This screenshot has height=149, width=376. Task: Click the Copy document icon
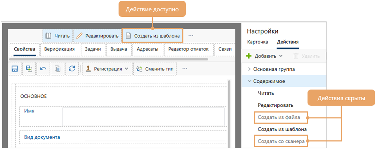[58, 68]
